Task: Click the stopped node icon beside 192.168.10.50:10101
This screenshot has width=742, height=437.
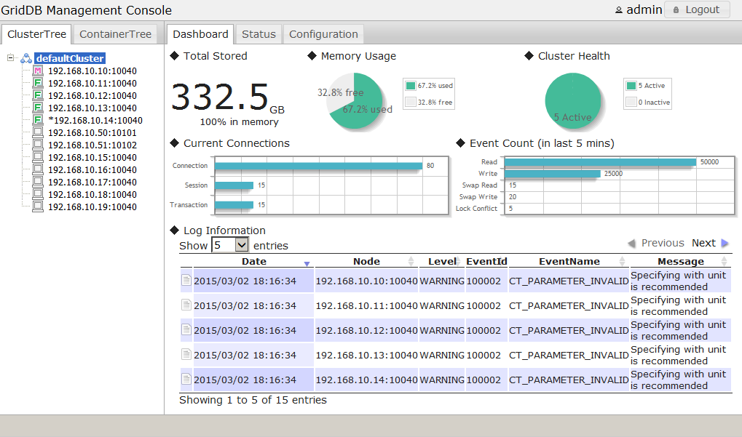Action: tap(38, 132)
